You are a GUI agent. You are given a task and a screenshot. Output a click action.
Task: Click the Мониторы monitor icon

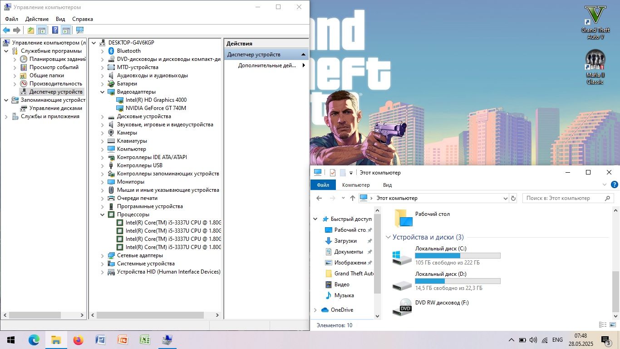point(111,182)
